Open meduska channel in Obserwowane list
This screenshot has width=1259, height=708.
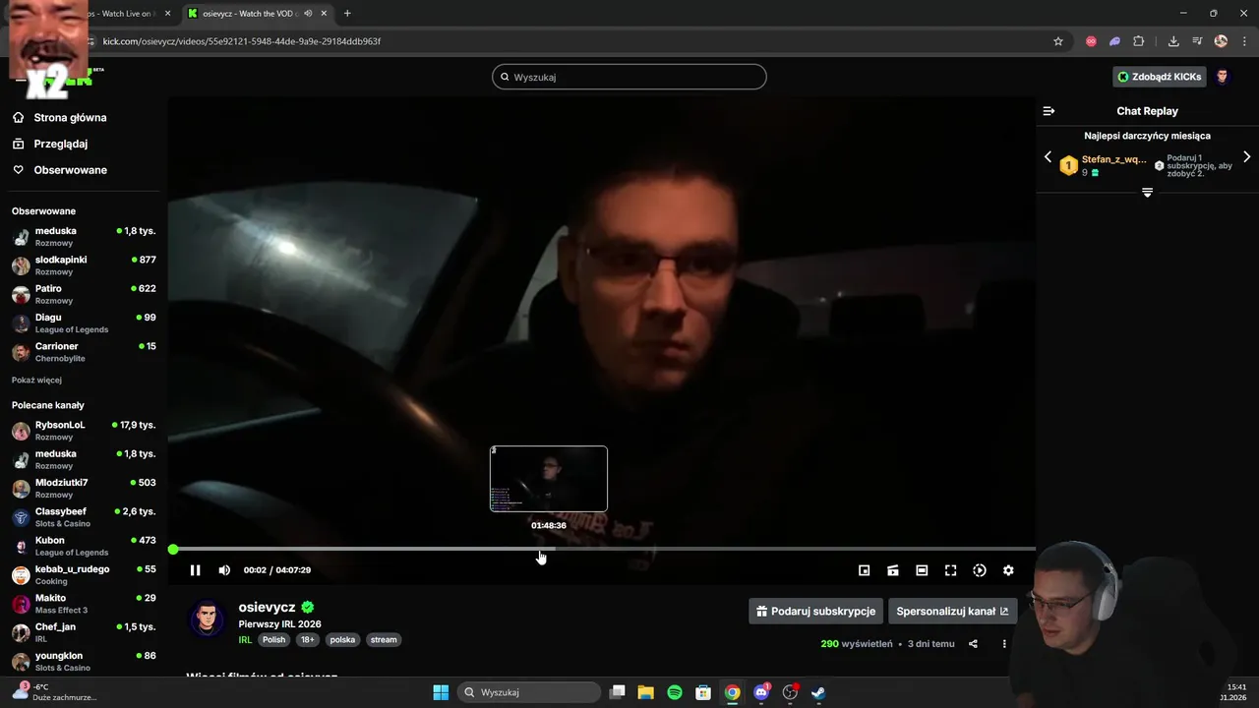84,237
